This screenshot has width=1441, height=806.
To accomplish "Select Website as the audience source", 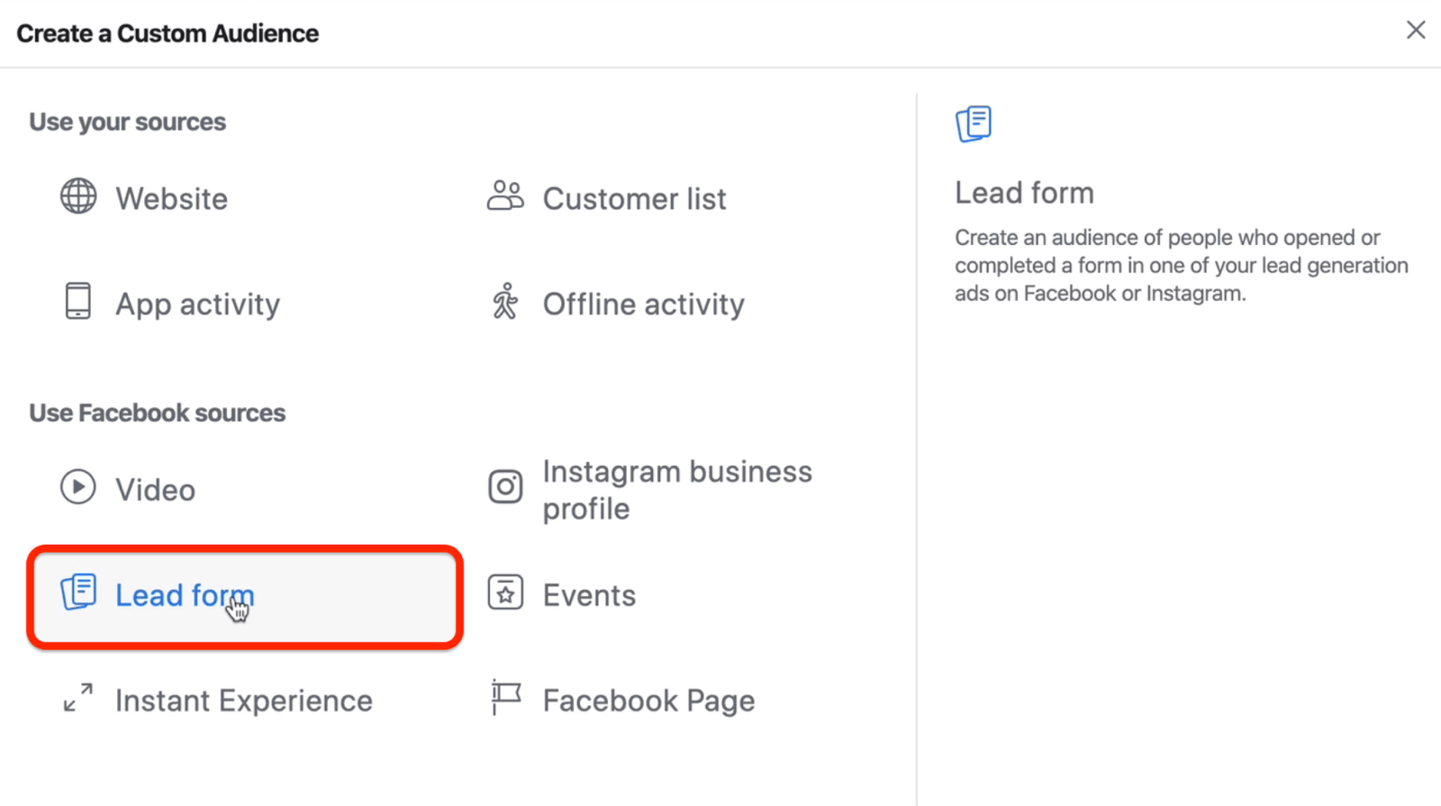I will tap(171, 198).
